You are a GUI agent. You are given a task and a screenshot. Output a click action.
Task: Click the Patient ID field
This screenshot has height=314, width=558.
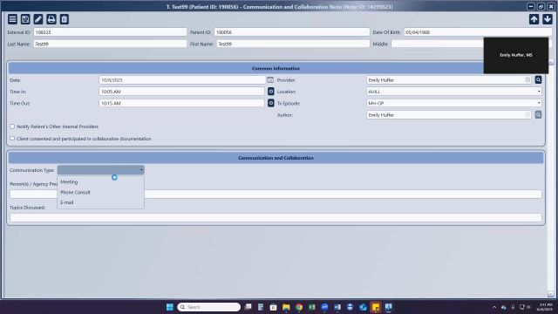coord(292,32)
